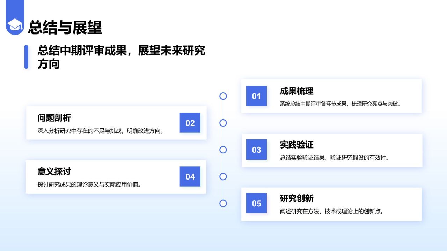Click the 03 number box
Image resolution: width=447 pixels, height=251 pixels.
click(256, 150)
